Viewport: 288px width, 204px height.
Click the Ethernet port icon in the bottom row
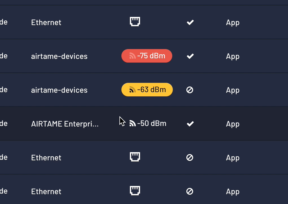pyautogui.click(x=135, y=191)
